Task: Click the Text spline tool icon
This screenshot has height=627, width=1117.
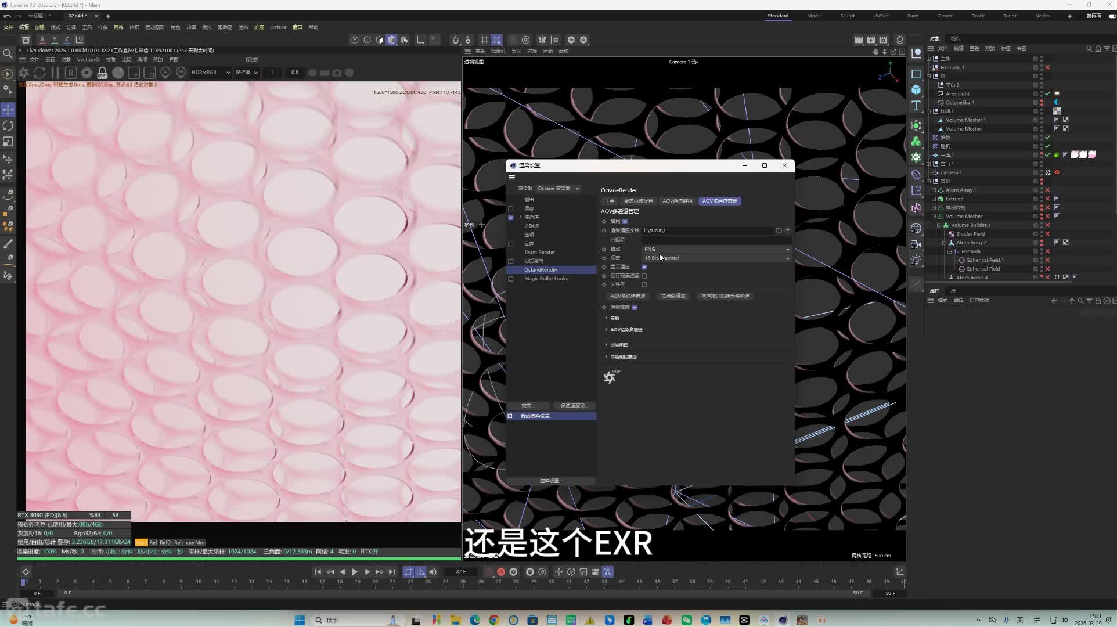Action: click(x=916, y=106)
